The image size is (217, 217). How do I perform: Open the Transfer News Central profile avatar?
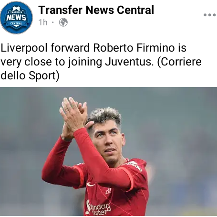click(x=16, y=18)
